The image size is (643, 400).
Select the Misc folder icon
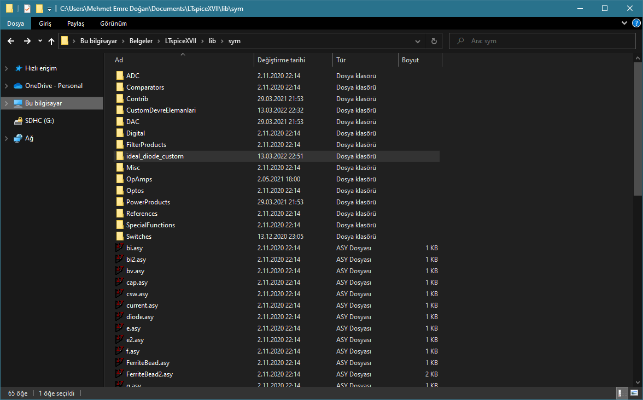120,168
